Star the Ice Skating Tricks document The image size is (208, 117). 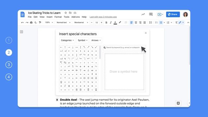point(66,13)
